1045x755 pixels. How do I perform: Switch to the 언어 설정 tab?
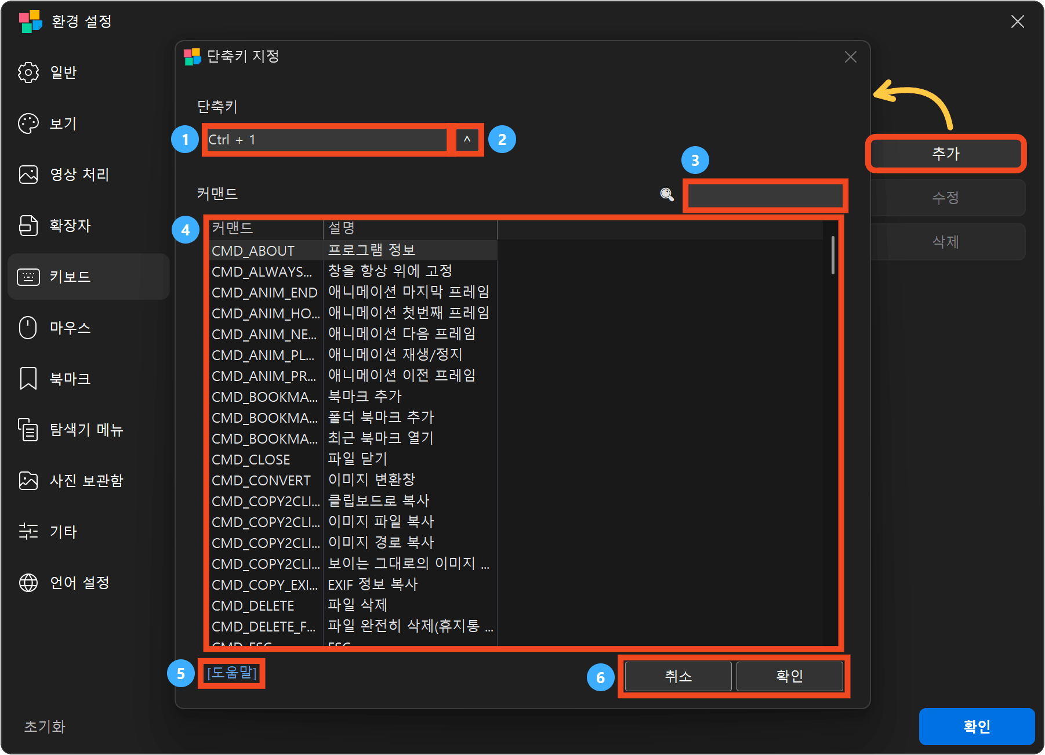89,583
